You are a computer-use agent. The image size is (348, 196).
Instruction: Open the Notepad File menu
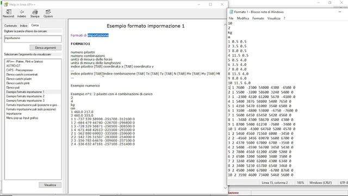[x=231, y=18]
